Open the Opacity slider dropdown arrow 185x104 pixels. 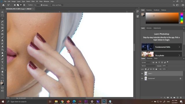click(167, 66)
